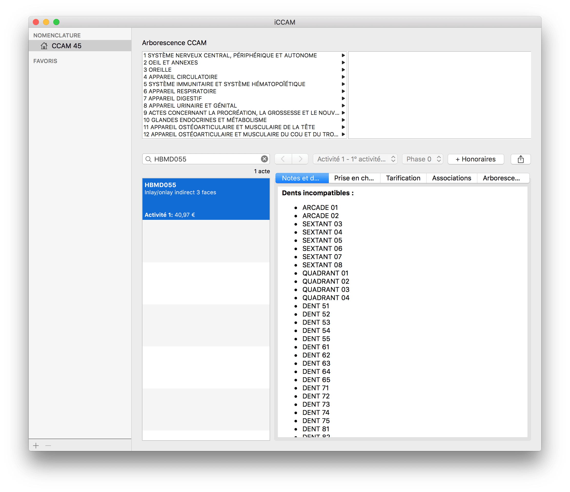Viewport: 570px width, 492px height.
Task: Expand APPAREIL CIRCULATOIRE arrow
Action: click(343, 77)
